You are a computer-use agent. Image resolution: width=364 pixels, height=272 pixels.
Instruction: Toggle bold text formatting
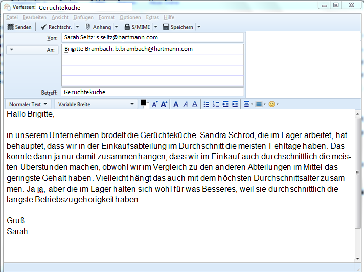[176, 104]
